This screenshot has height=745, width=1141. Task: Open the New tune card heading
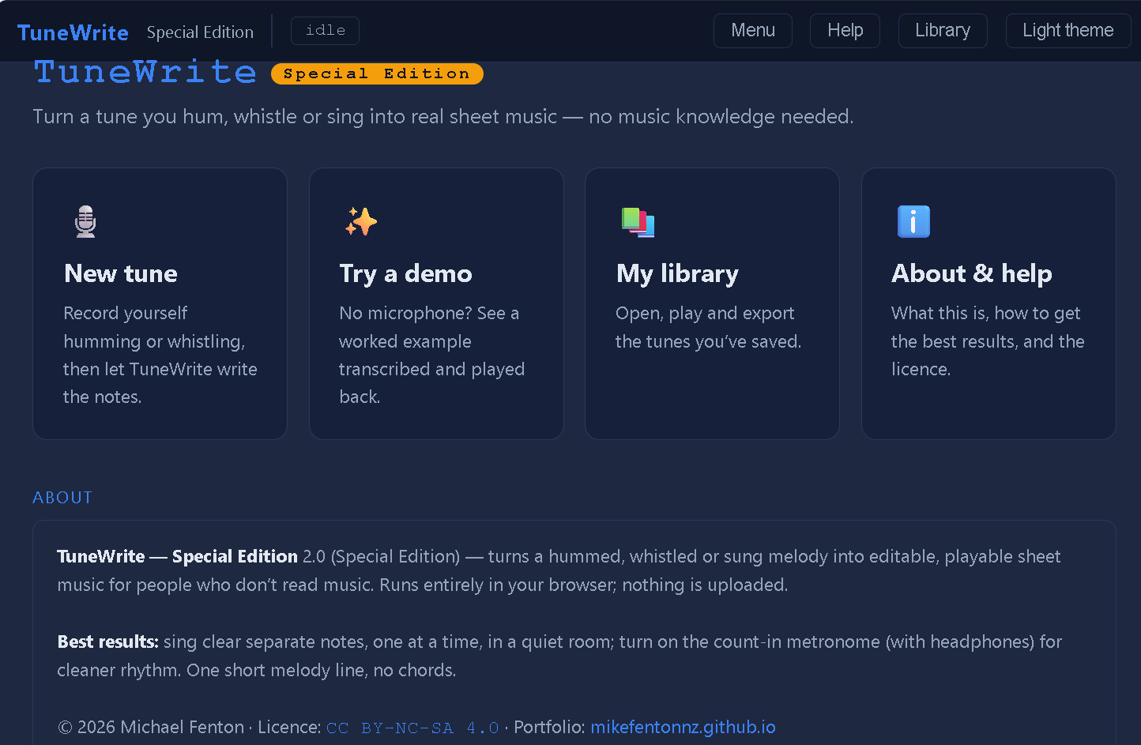pos(121,273)
